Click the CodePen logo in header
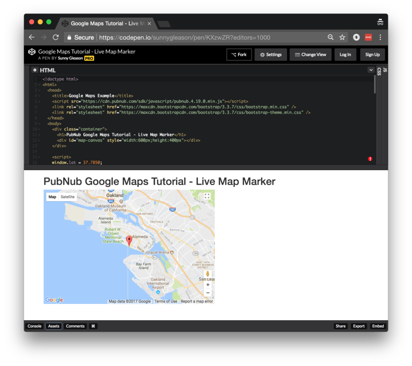Image resolution: width=412 pixels, height=366 pixels. pos(32,52)
